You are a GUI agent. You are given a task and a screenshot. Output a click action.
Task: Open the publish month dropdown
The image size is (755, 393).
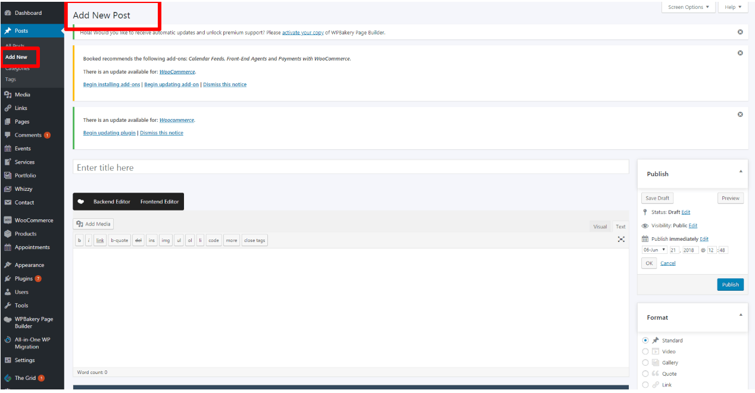click(654, 250)
